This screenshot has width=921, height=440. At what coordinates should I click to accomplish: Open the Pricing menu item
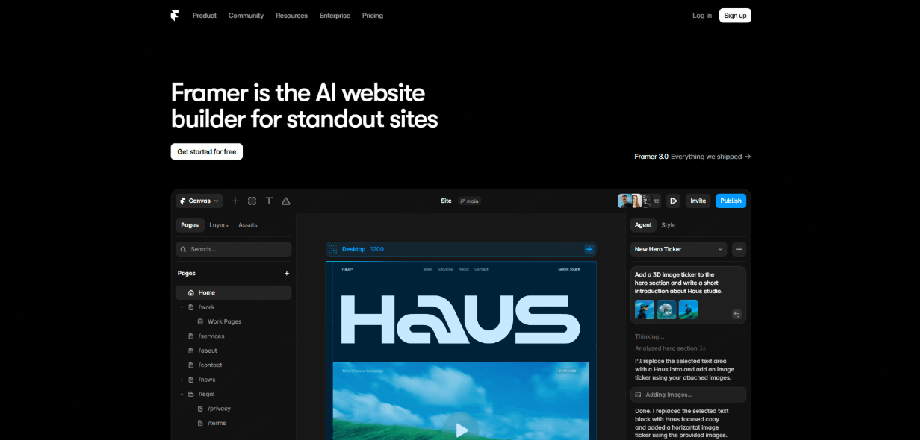(373, 16)
